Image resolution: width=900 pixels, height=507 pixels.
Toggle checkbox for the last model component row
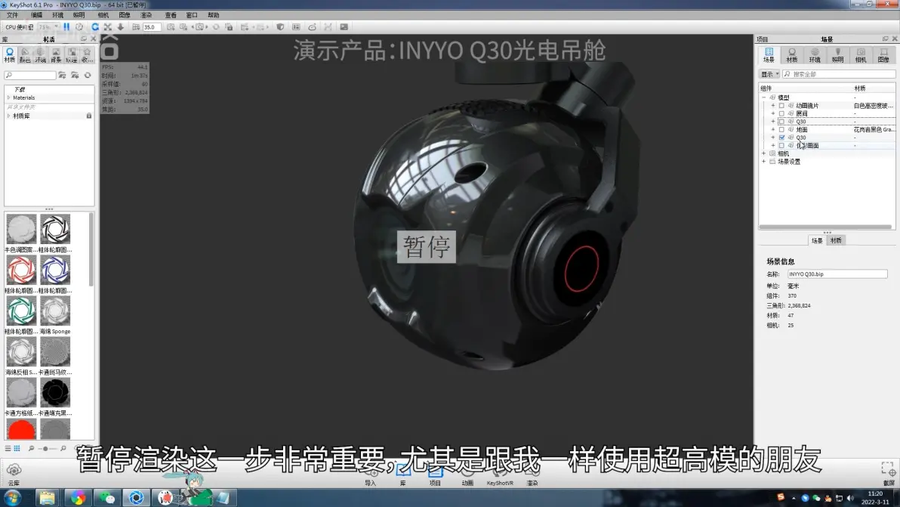[x=781, y=146]
